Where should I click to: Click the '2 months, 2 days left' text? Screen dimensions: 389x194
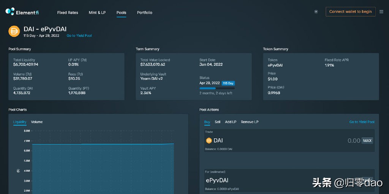[216, 93]
